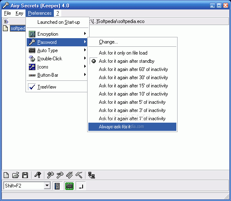
Task: Open the Key menu
Action: (19, 13)
